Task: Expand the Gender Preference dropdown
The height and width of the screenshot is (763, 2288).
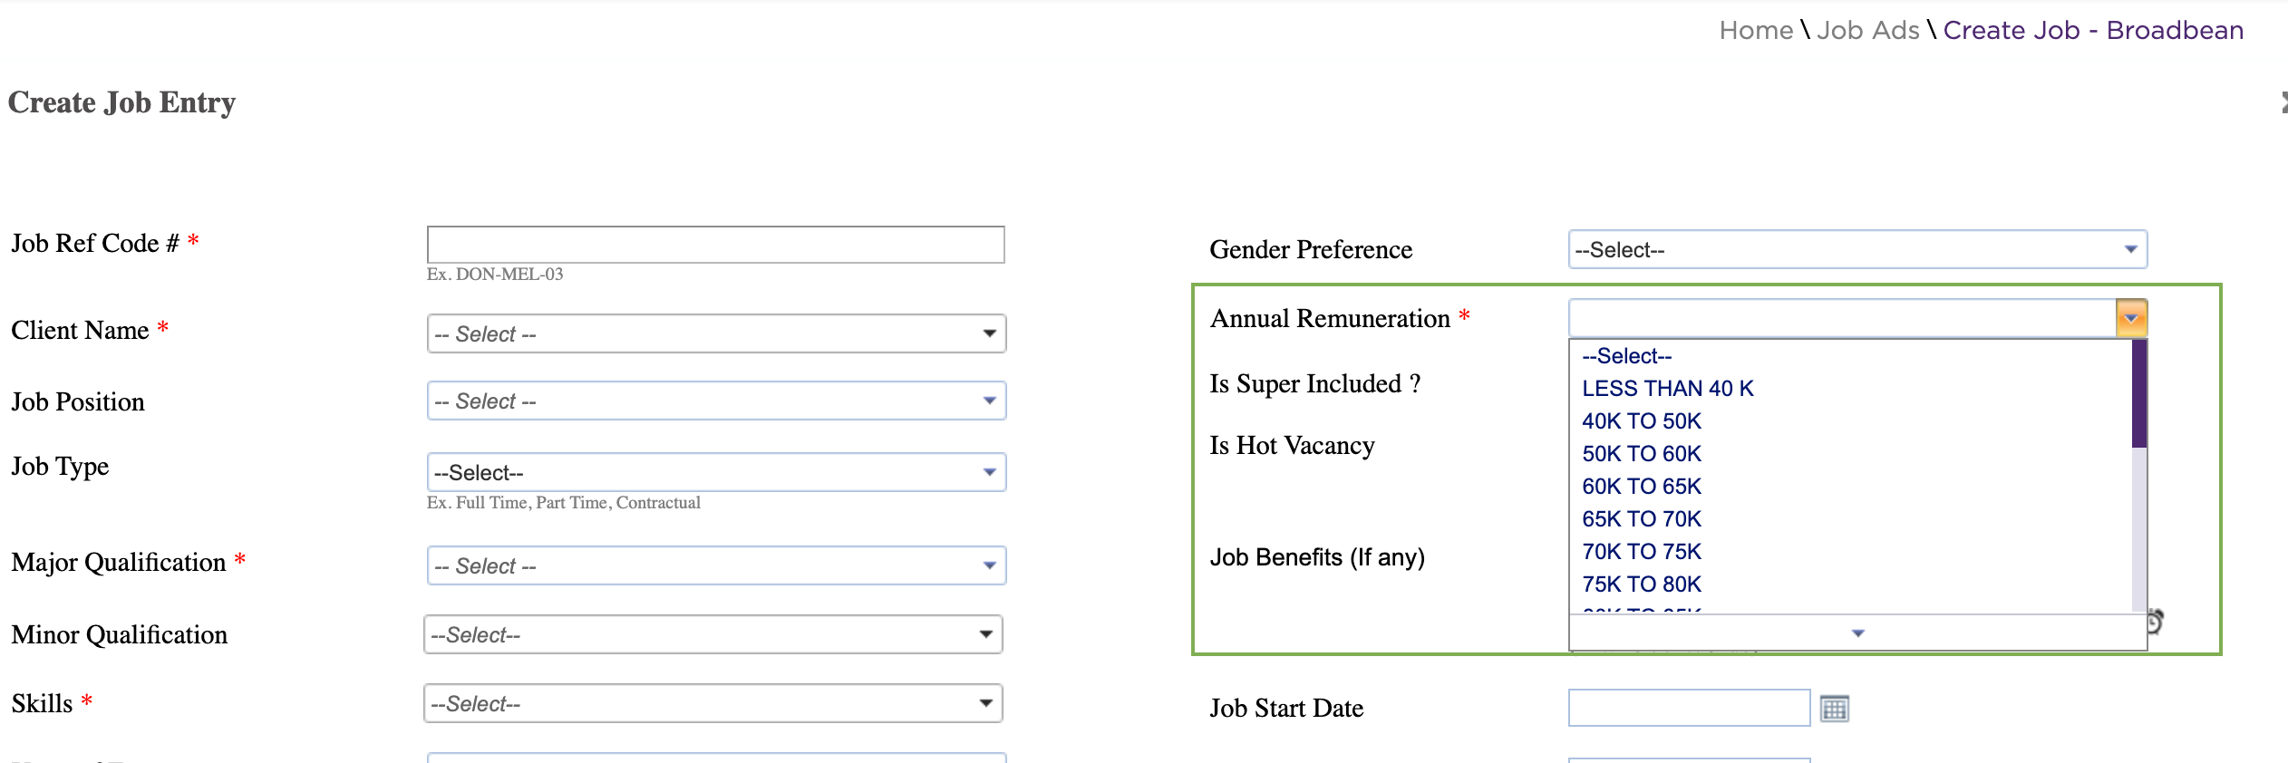Action: [x=1857, y=249]
